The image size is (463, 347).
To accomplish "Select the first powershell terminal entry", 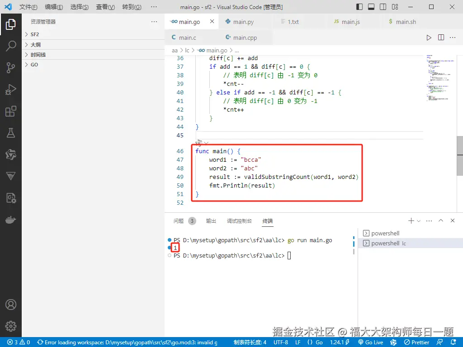I will (x=411, y=233).
